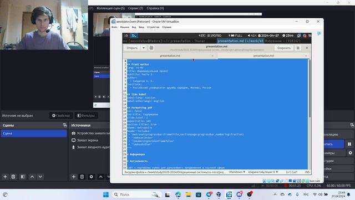
Task: Close the right presentation.md tab
Action: (306, 56)
